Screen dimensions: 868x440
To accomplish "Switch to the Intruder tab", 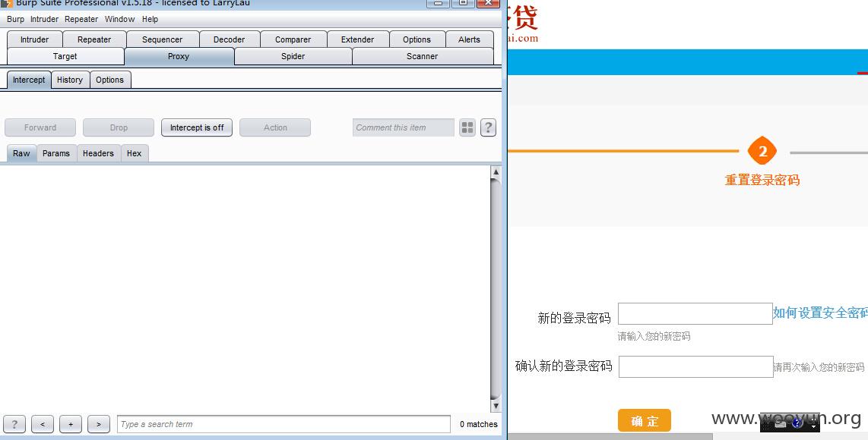I will tap(34, 39).
